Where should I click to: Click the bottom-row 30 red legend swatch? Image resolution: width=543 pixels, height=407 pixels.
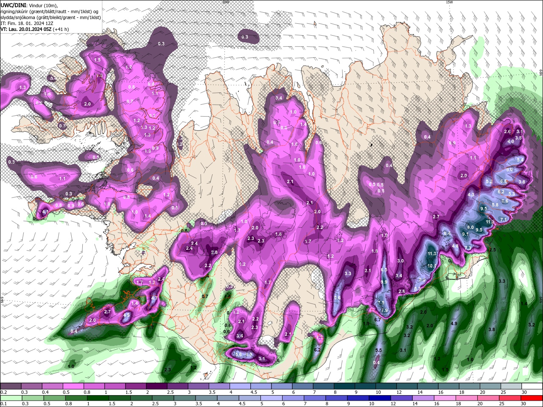(532, 398)
